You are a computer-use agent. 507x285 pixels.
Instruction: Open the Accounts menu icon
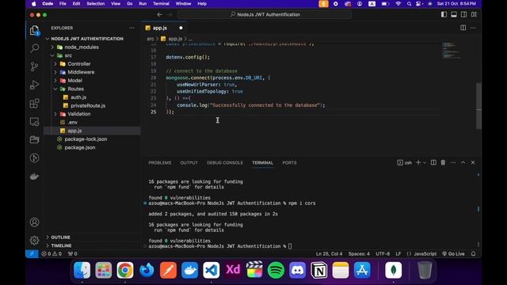click(34, 222)
